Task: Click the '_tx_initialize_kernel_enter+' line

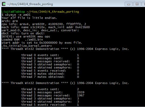Action: tap(27, 46)
